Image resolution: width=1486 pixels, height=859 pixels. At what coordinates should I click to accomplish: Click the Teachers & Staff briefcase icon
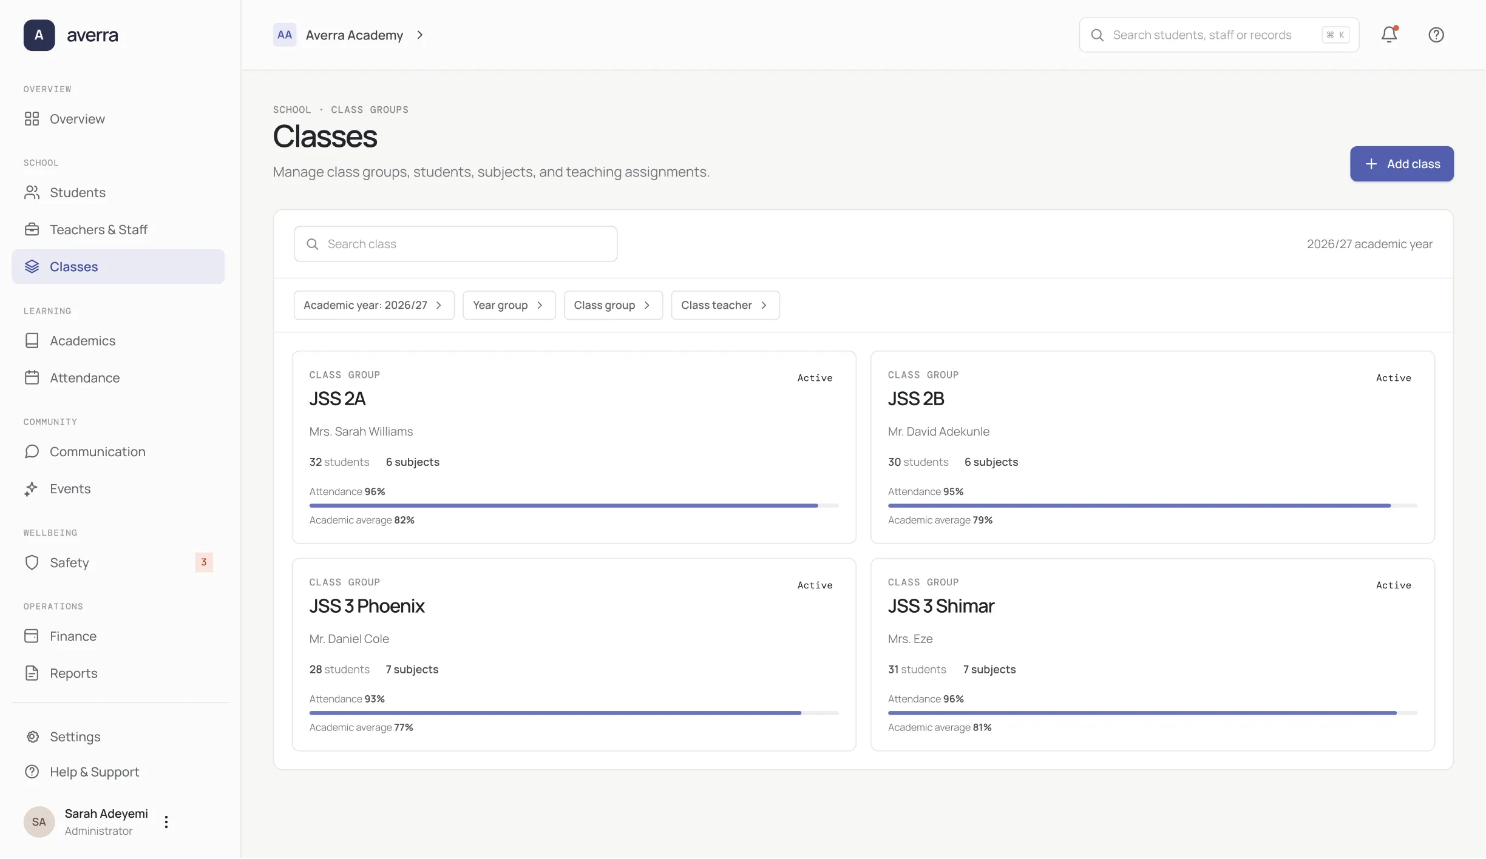[x=32, y=229]
